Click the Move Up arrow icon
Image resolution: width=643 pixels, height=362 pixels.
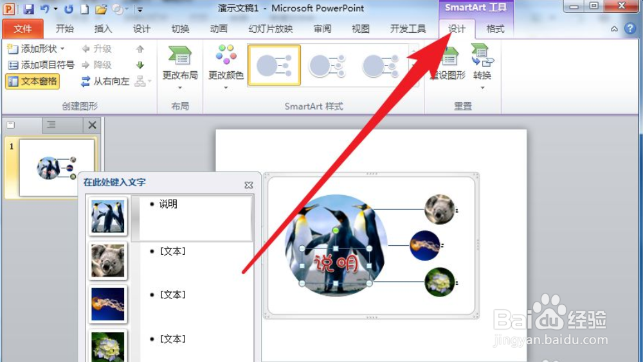point(140,49)
